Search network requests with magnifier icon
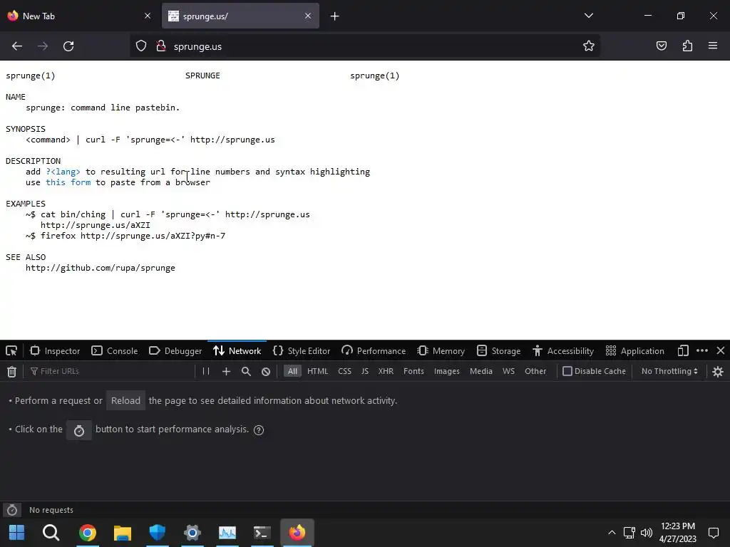This screenshot has width=730, height=547. coord(246,371)
